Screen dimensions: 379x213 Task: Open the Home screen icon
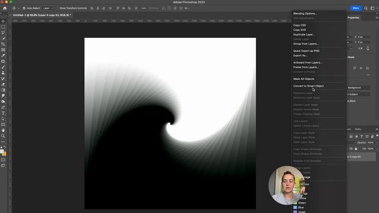(x=5, y=8)
